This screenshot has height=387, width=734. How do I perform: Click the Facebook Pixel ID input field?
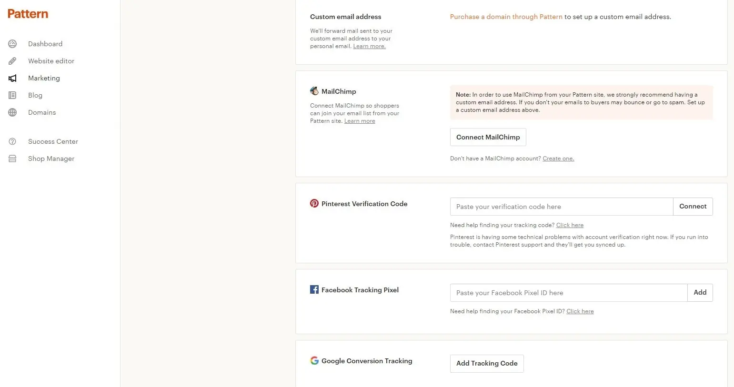click(568, 293)
